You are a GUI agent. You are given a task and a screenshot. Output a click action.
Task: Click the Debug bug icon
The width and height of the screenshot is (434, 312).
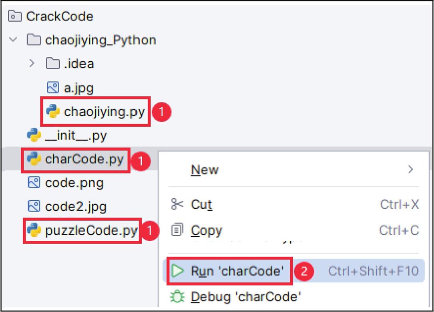177,297
